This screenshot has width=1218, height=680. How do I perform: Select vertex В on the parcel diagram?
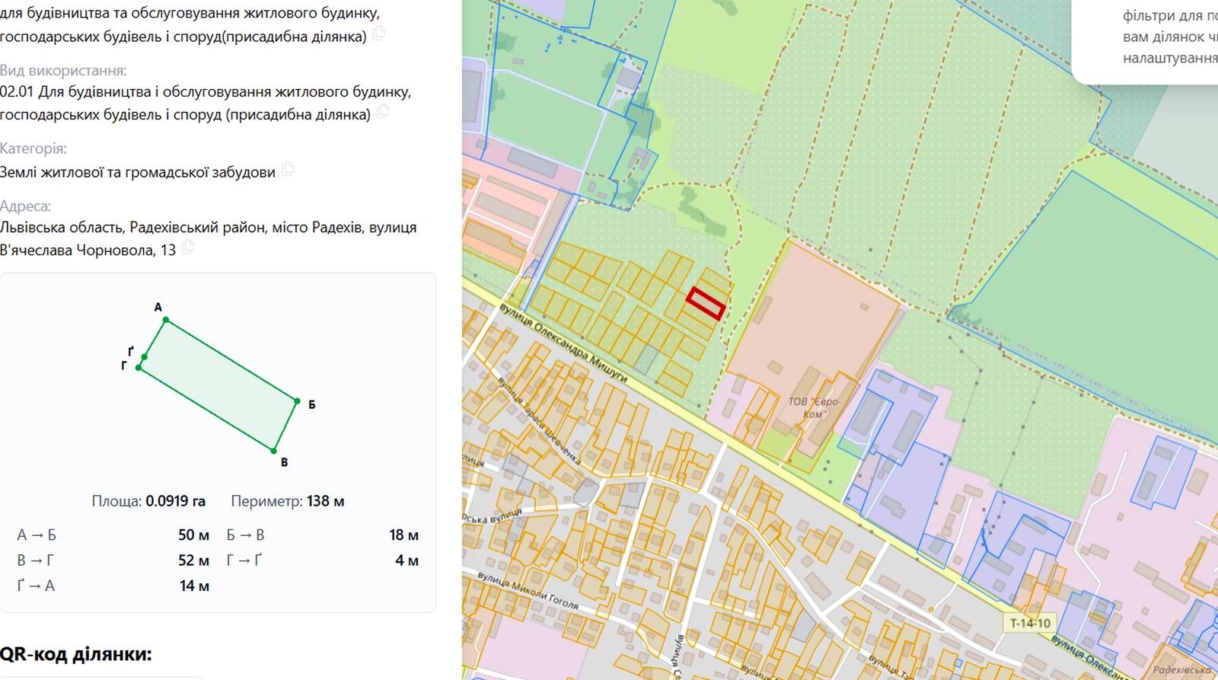coord(273,451)
